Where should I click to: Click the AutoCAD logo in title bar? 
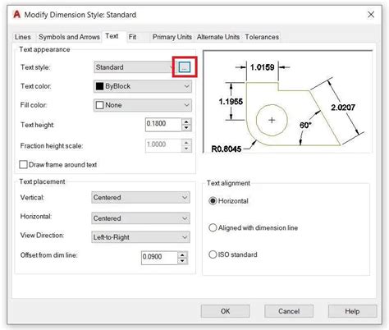tap(17, 14)
